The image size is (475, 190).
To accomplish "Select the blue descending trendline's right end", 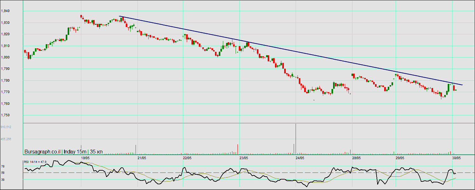I will click(x=462, y=85).
